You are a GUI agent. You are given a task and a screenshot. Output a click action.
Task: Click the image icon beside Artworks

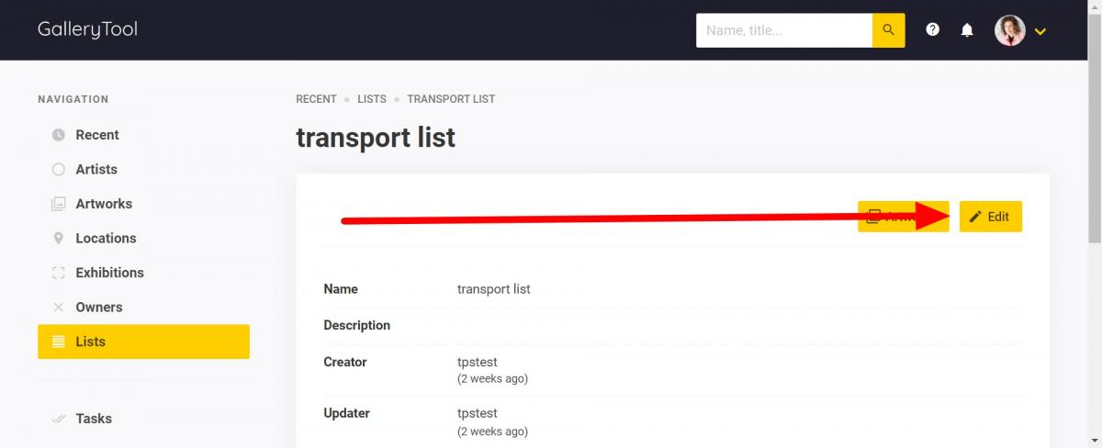(x=59, y=204)
